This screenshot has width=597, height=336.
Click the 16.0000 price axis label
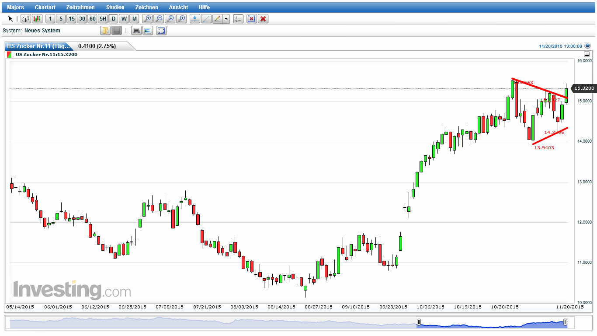click(584, 61)
